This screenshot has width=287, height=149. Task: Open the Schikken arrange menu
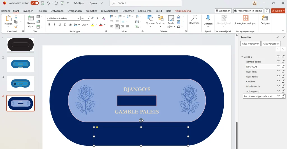pos(161,21)
